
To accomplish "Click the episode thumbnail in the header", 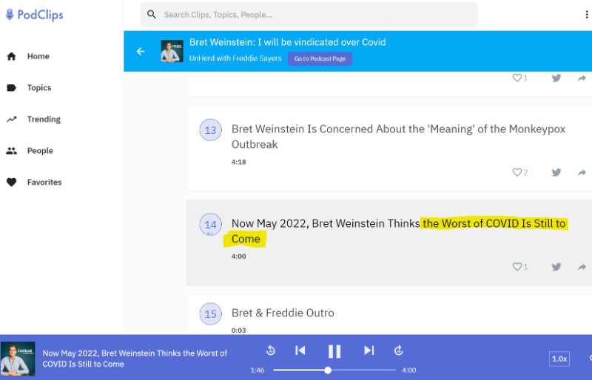I will click(172, 51).
